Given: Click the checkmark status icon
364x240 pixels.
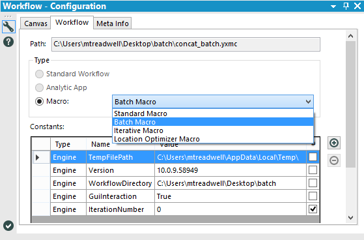Looking at the screenshot, I should pos(8,226).
